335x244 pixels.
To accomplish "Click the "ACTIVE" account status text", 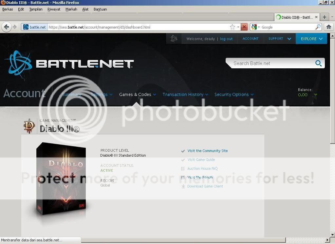I will pos(107,170).
